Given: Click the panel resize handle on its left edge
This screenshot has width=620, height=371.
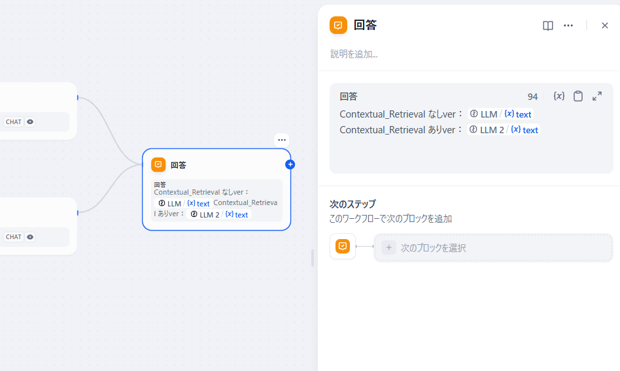Looking at the screenshot, I should tap(313, 258).
